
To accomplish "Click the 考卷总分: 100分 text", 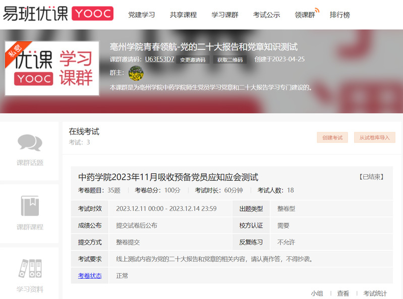I will pos(157,190).
